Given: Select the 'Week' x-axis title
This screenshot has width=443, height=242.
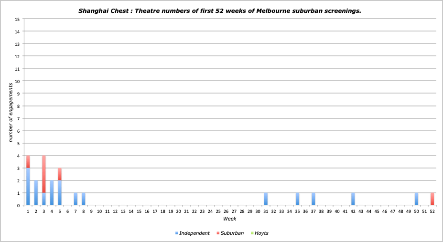Looking at the screenshot, I should click(229, 219).
